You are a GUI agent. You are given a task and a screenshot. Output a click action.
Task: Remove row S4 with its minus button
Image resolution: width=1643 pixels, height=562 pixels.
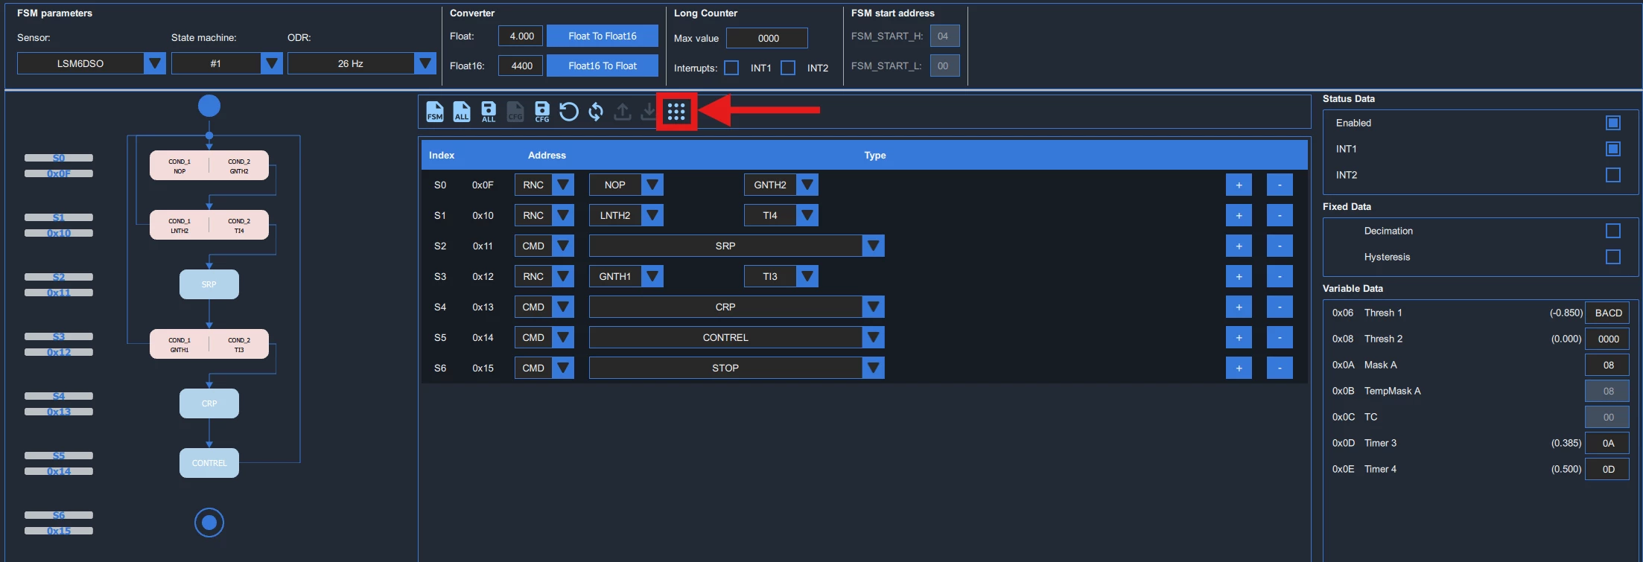coord(1280,307)
